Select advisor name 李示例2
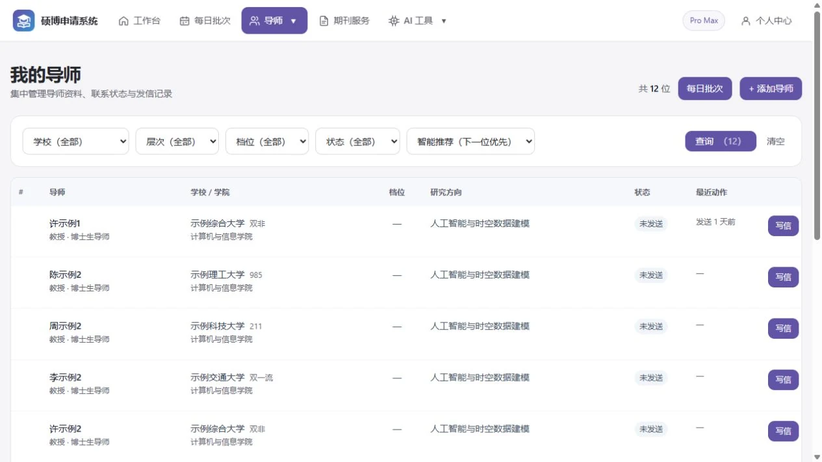This screenshot has width=822, height=462. [65, 377]
